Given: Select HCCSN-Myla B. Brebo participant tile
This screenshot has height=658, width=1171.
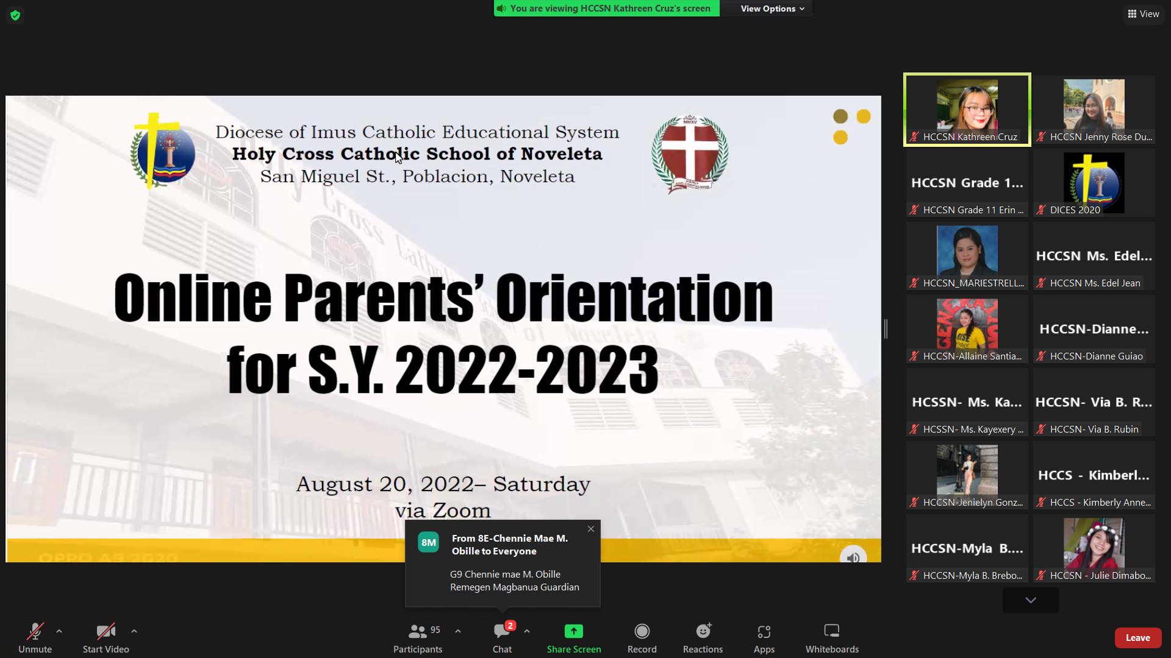Looking at the screenshot, I should tap(967, 548).
